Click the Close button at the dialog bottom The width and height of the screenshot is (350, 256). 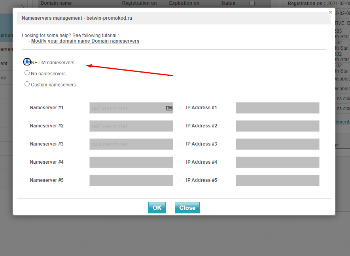point(187,208)
